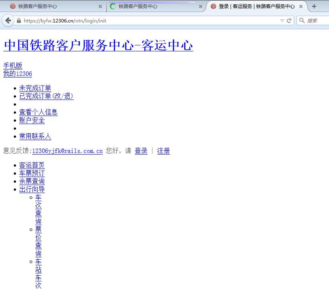Go to 客运首页
The width and height of the screenshot is (329, 289).
point(32,165)
